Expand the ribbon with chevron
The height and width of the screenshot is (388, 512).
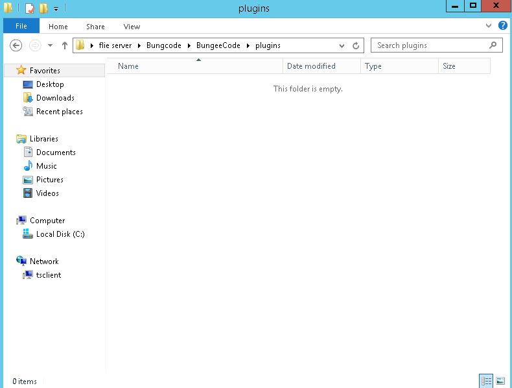point(489,26)
